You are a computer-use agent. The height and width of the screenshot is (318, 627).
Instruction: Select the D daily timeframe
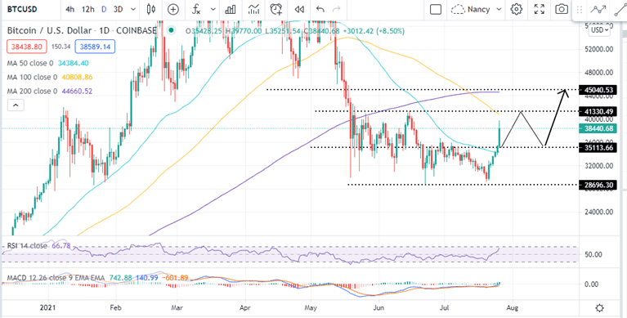click(x=104, y=9)
